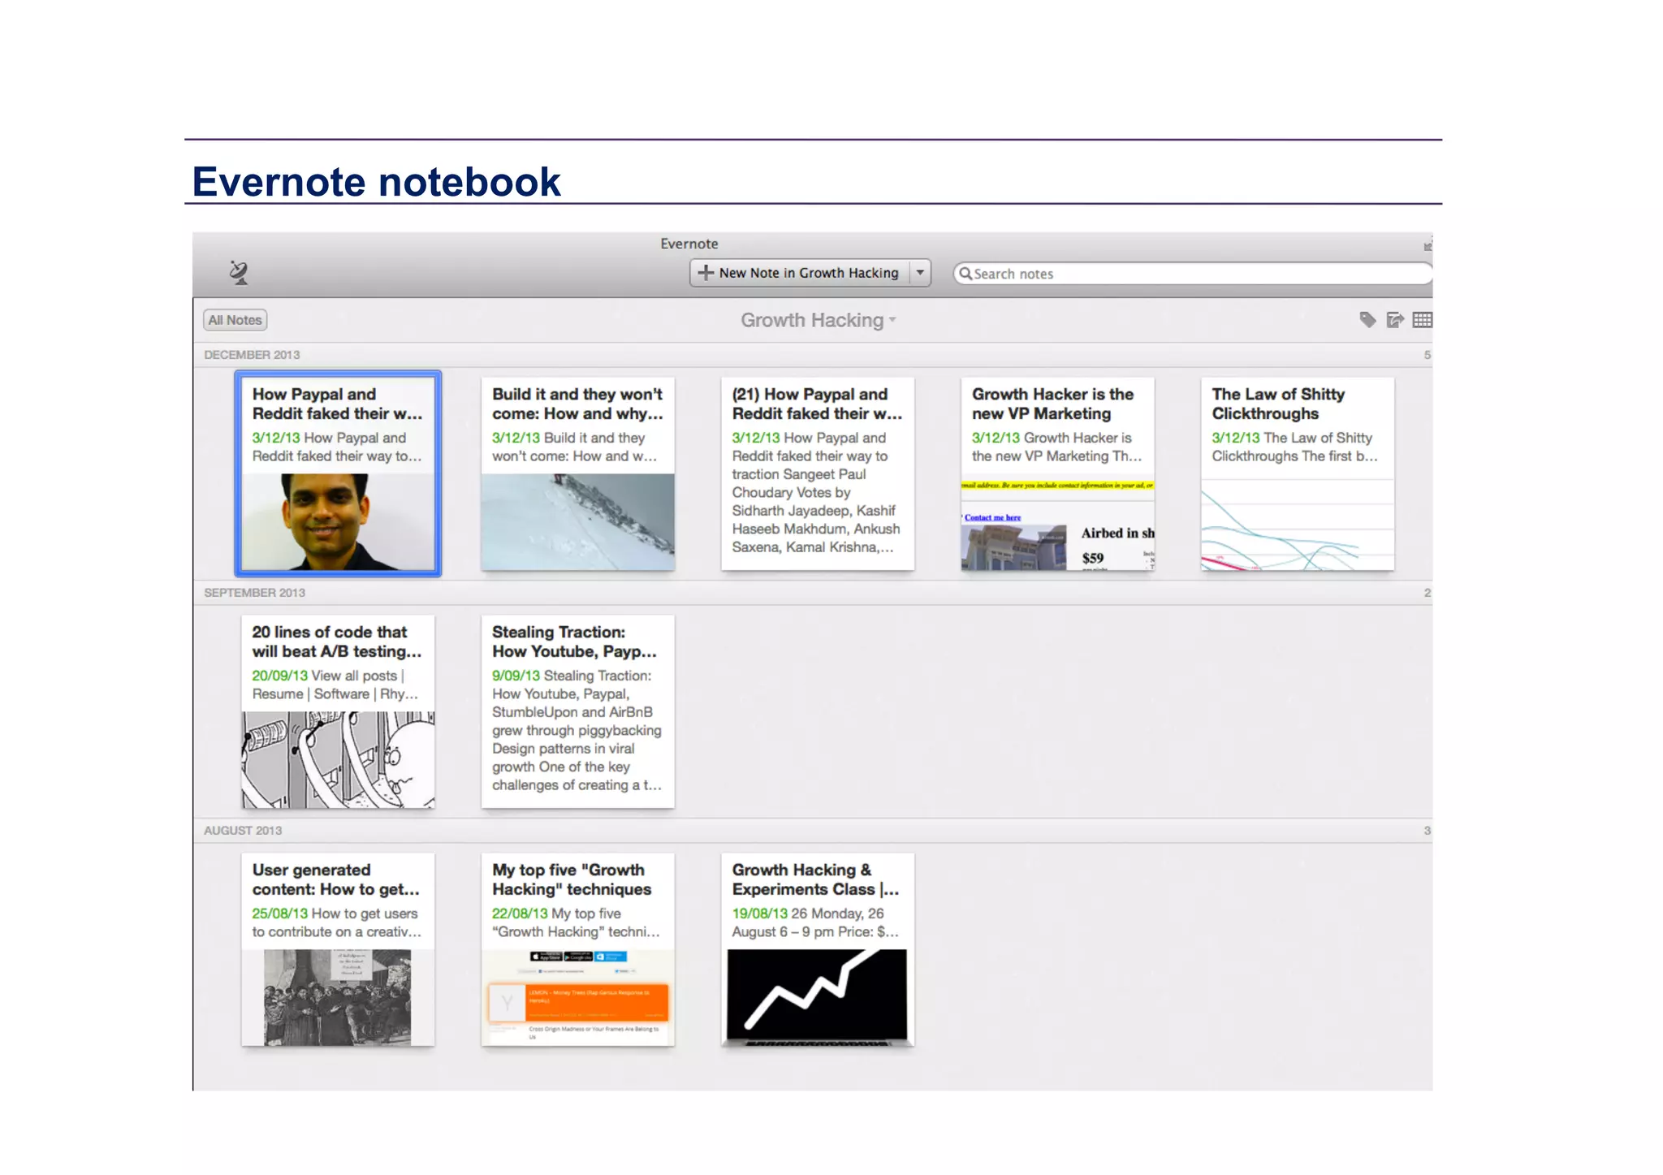Image resolution: width=1663 pixels, height=1175 pixels.
Task: Click the satellite dish activity icon
Action: pos(239,273)
